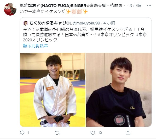
Task: Click the quoted tweet's 4 小時 timestamp
Action: pos(109,23)
